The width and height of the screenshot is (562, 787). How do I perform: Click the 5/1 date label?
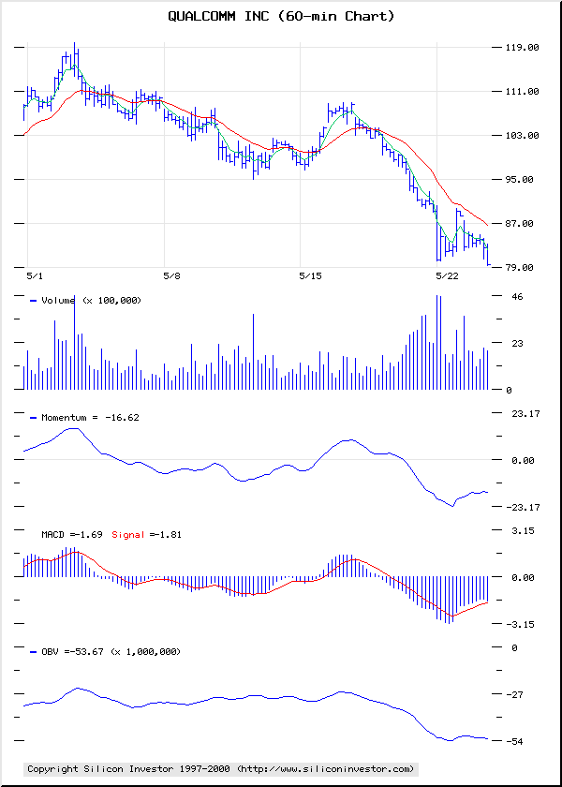pos(35,276)
